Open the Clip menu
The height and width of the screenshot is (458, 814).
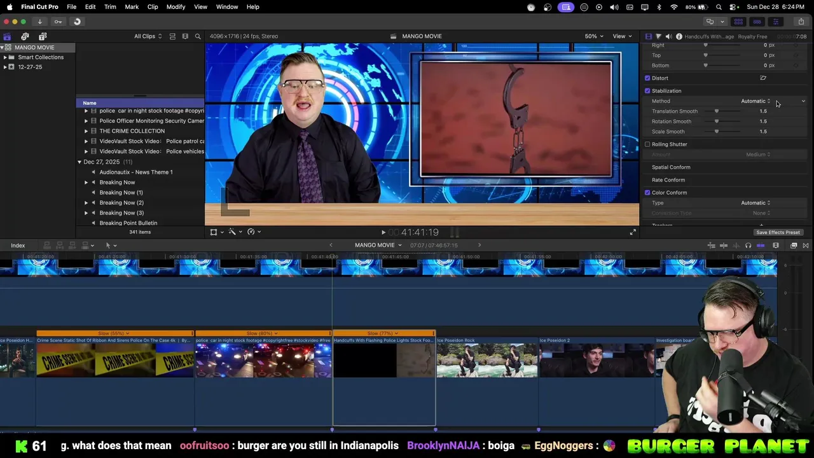point(153,7)
